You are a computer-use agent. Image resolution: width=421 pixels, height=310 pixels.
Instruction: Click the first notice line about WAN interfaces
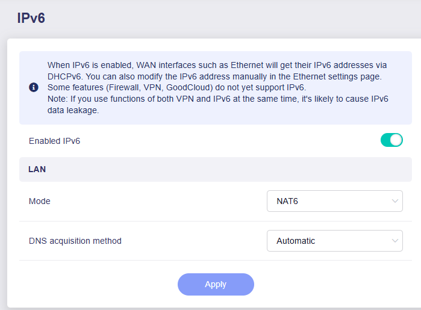pyautogui.click(x=217, y=65)
